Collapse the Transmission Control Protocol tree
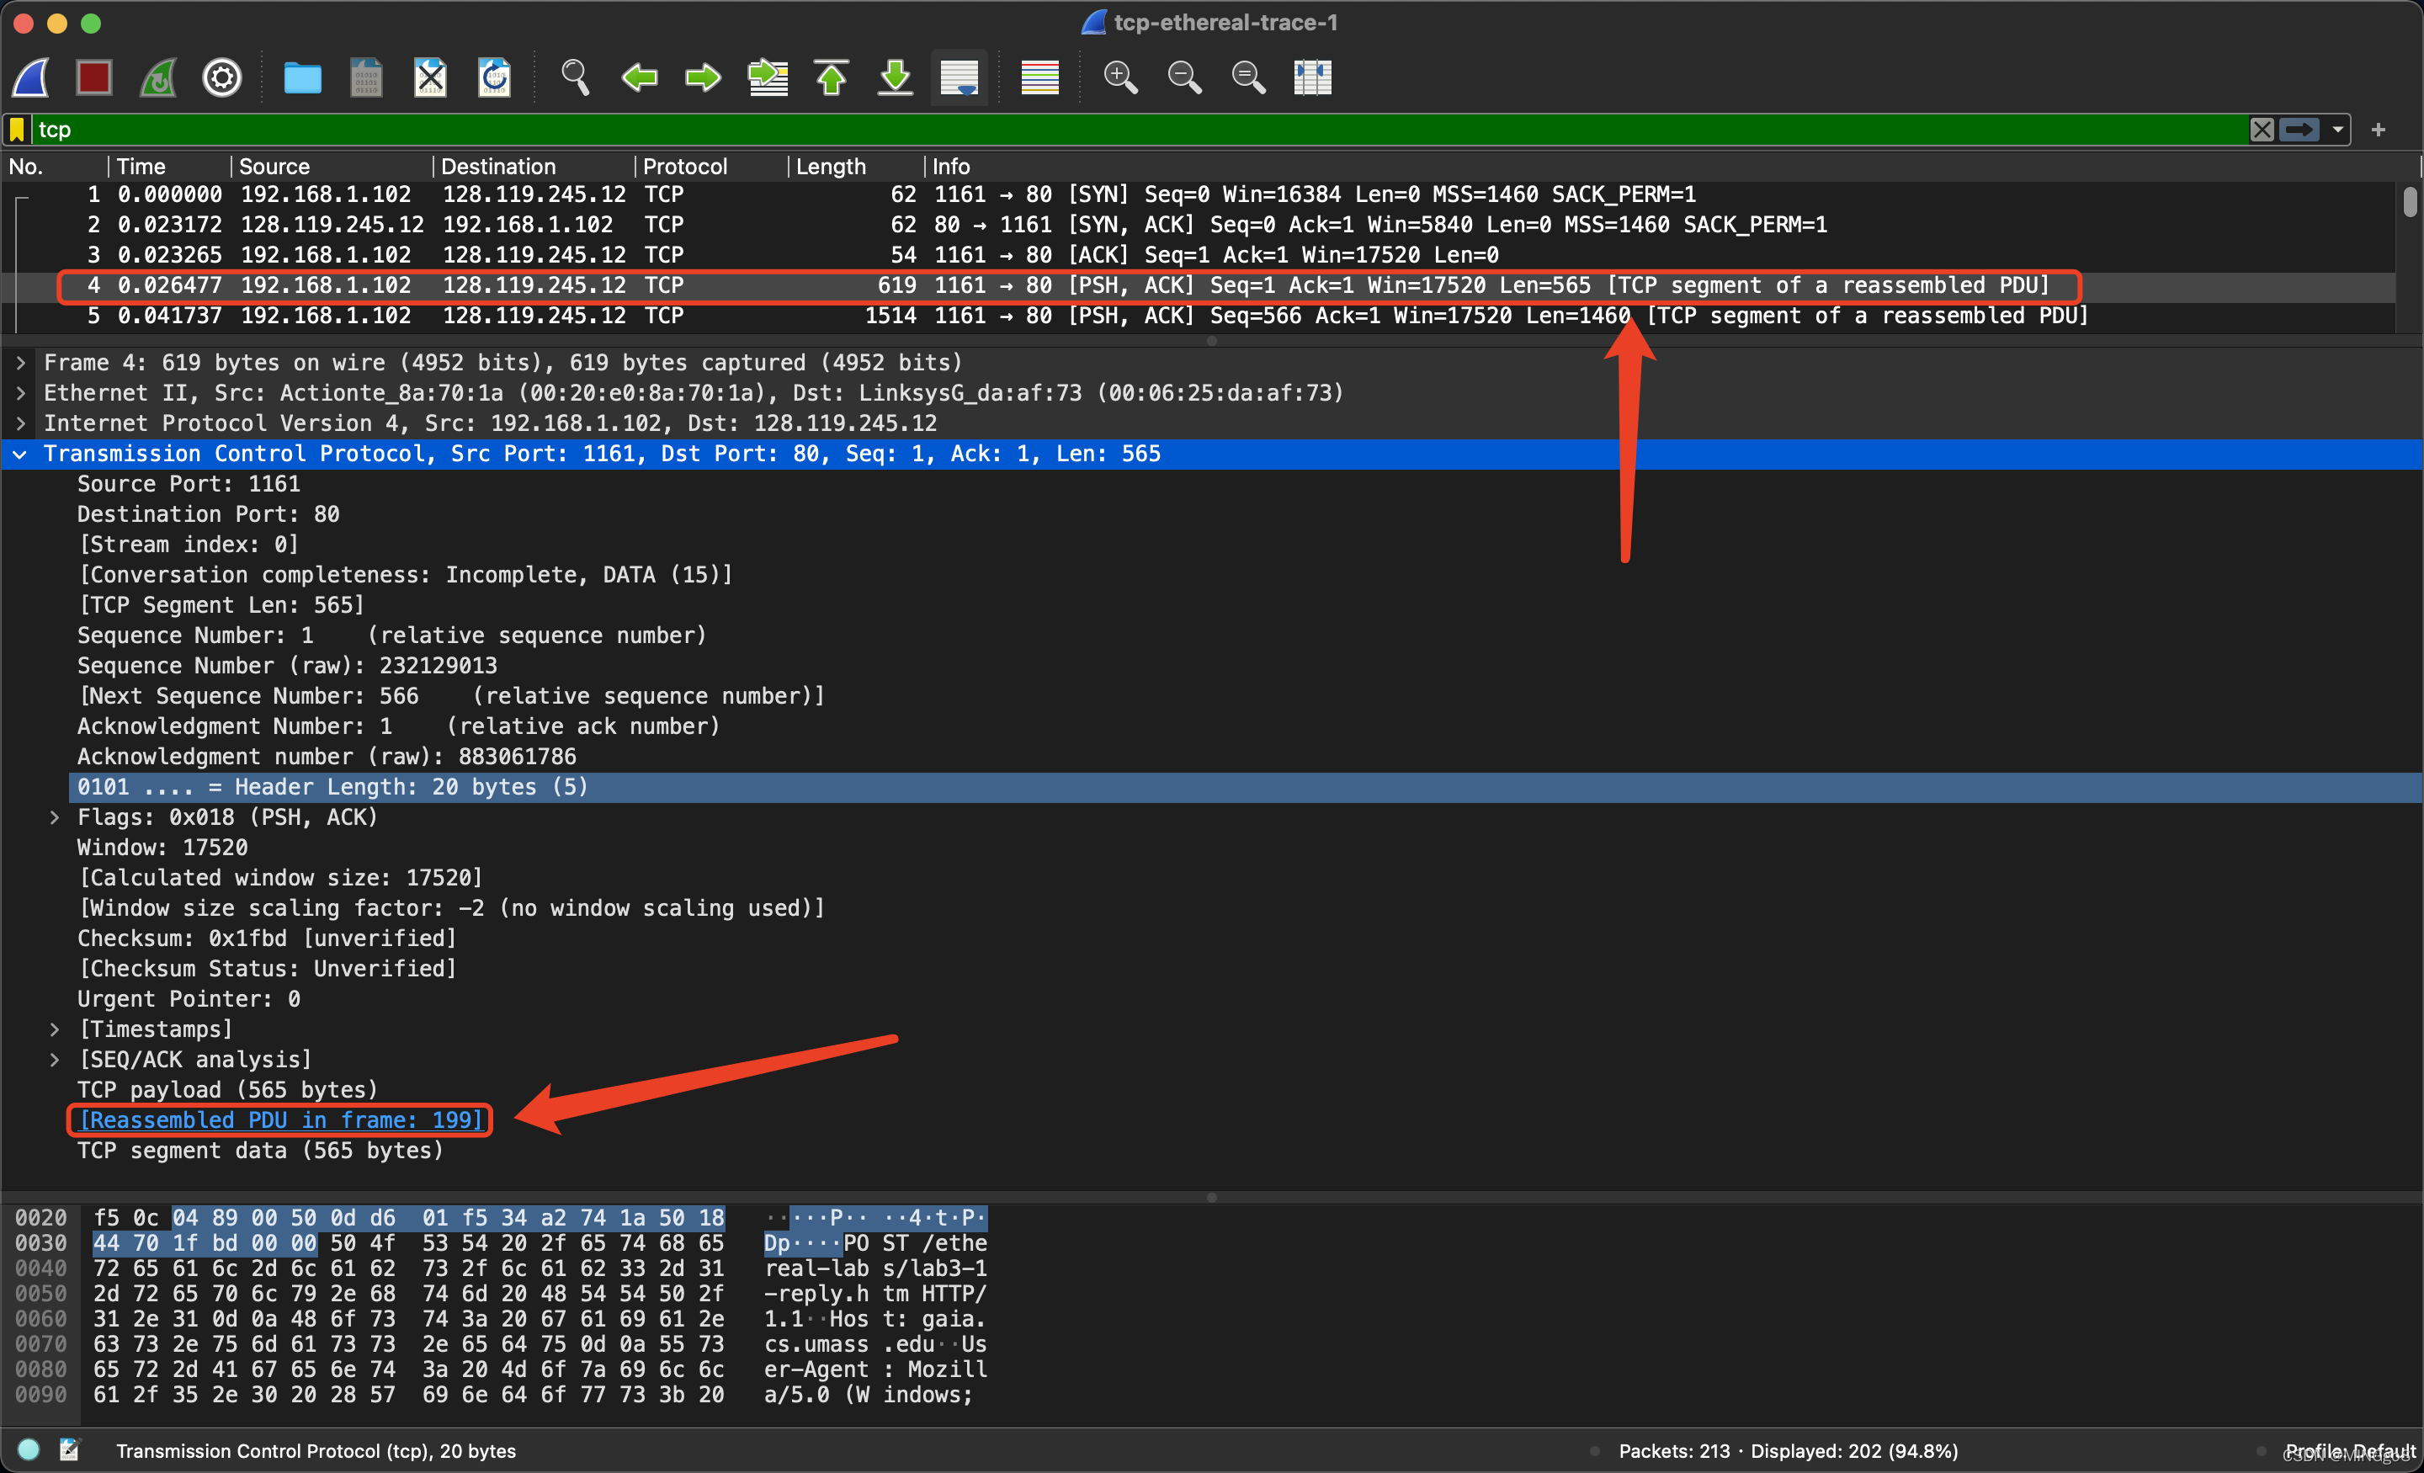Image resolution: width=2424 pixels, height=1473 pixels. click(21, 454)
